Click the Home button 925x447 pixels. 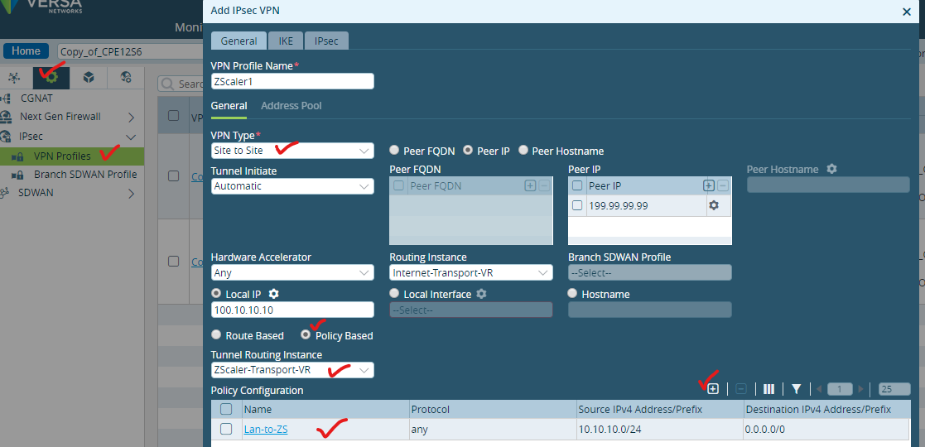26,50
